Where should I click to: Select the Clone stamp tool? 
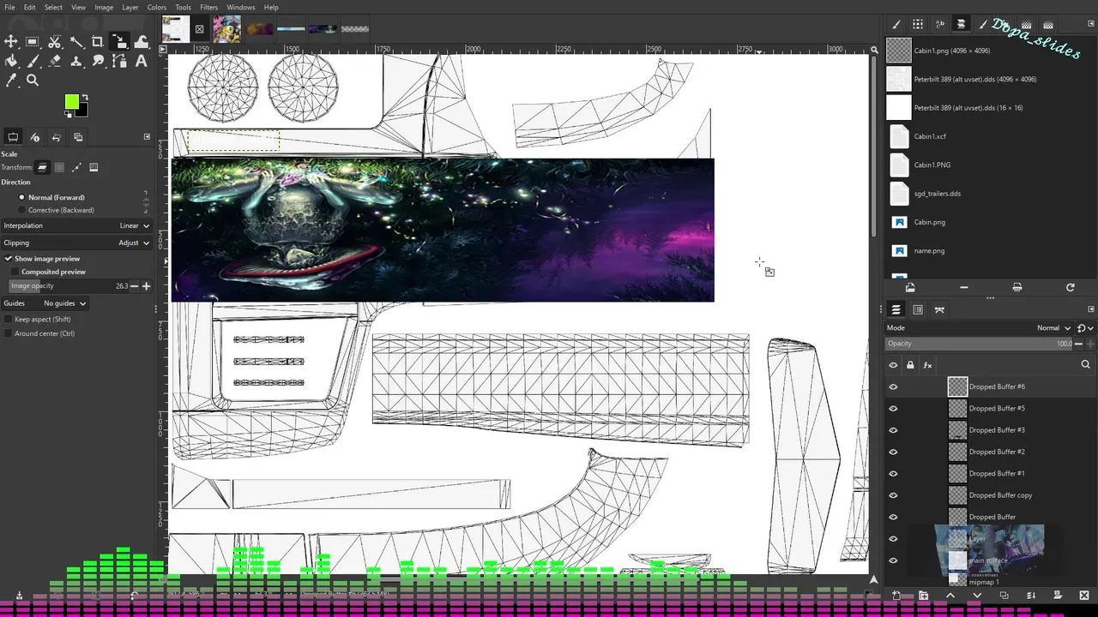click(x=76, y=61)
